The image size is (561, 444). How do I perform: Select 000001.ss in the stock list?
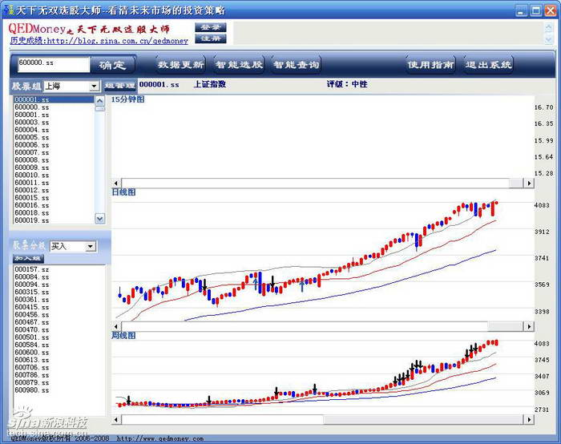click(x=54, y=99)
